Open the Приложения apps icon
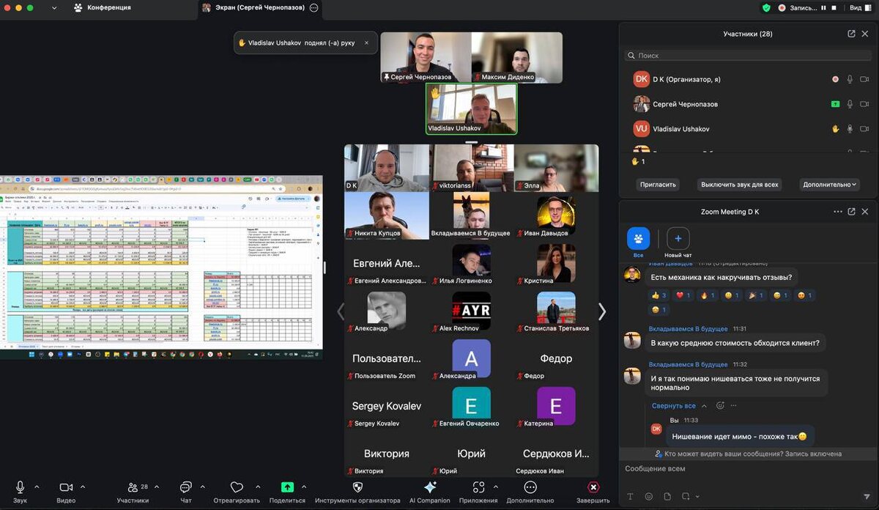This screenshot has height=510, width=879. pyautogui.click(x=478, y=487)
